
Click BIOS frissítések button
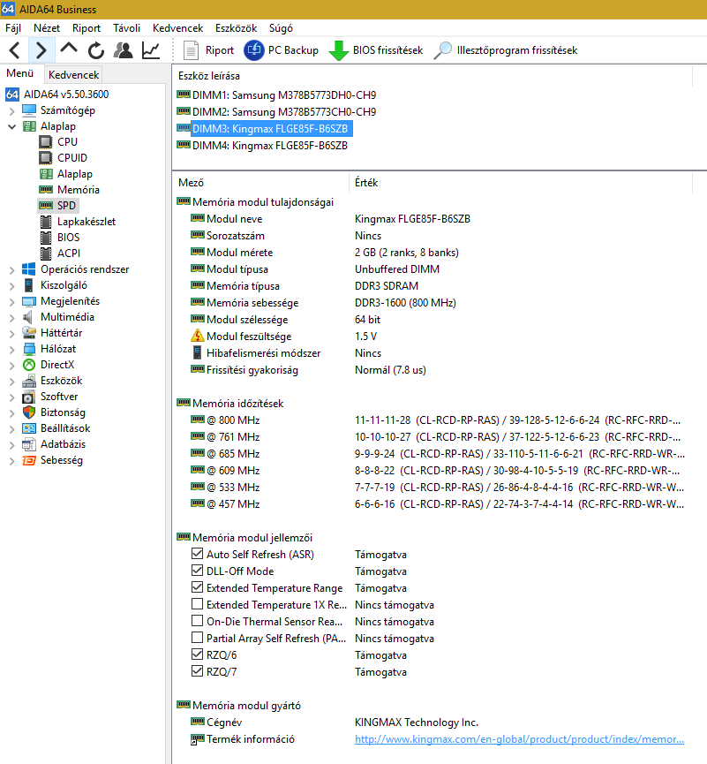coord(376,50)
